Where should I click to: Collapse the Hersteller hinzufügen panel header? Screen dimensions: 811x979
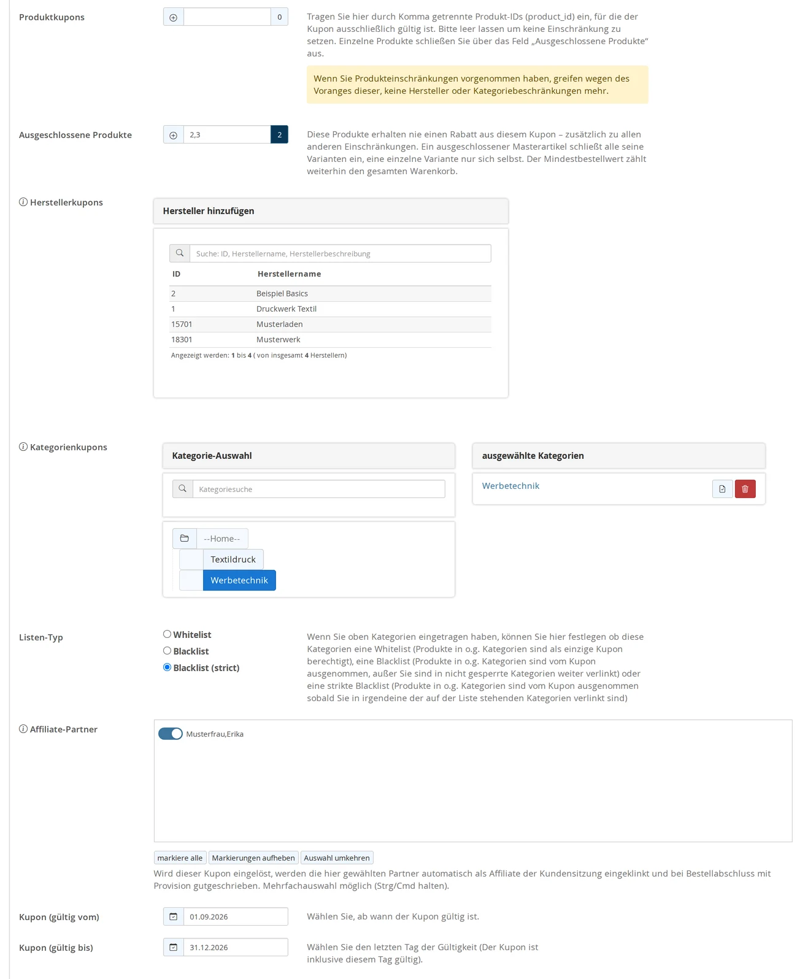pos(331,211)
